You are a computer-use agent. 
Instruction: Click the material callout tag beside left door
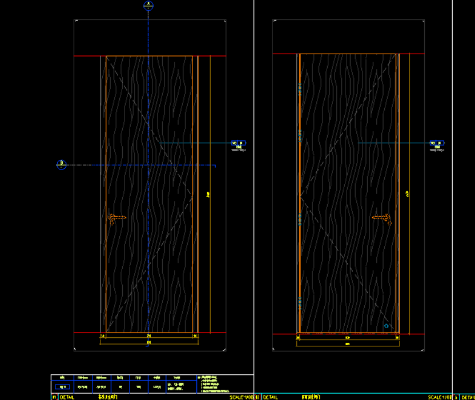pos(238,144)
